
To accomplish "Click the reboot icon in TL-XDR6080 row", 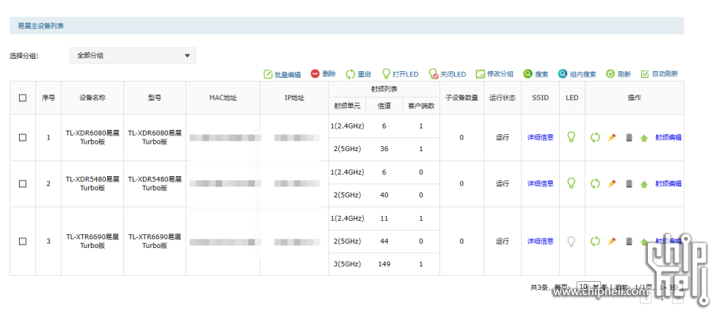I will pos(595,137).
